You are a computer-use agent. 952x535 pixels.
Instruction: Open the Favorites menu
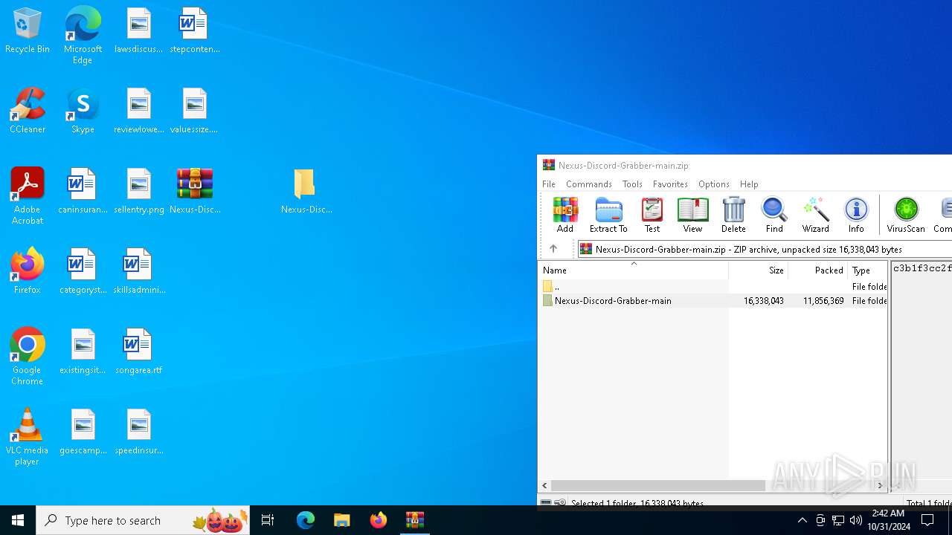pyautogui.click(x=670, y=184)
